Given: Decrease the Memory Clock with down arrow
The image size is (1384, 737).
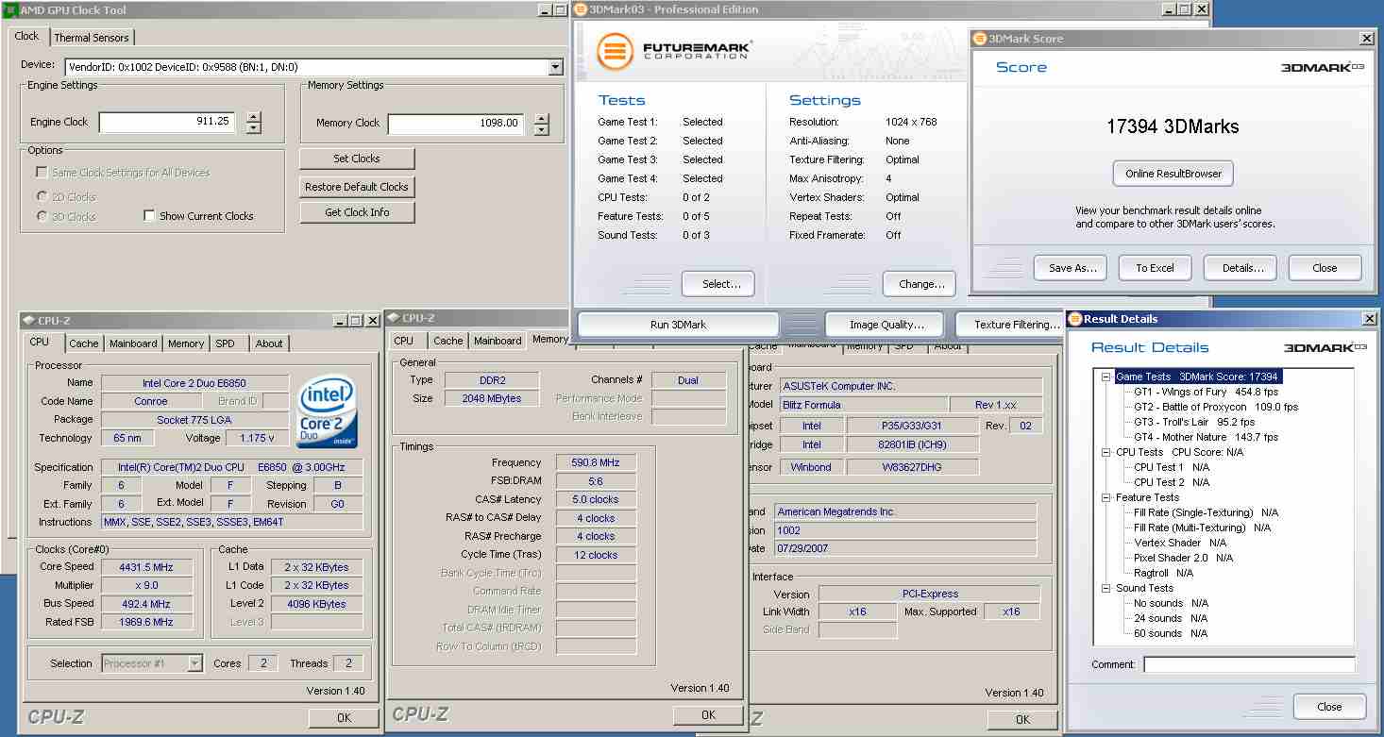Looking at the screenshot, I should pyautogui.click(x=541, y=129).
